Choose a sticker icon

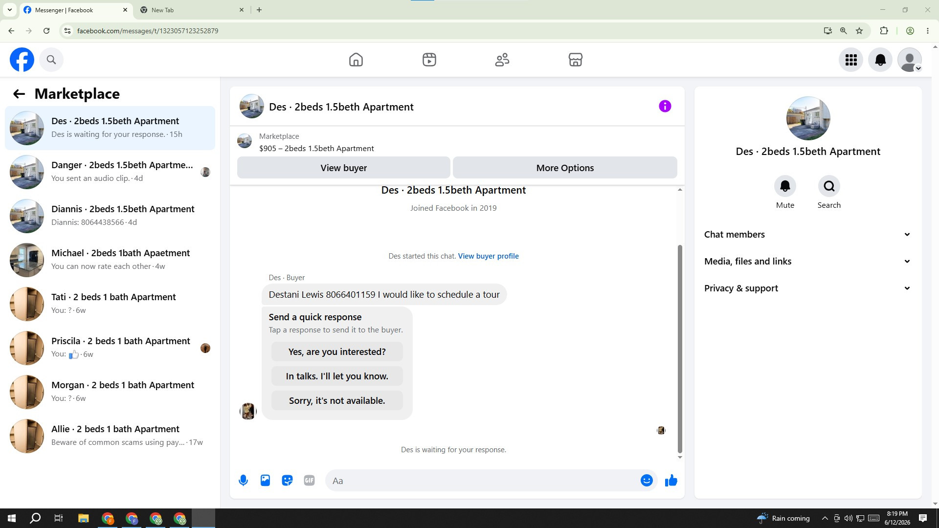click(x=287, y=481)
